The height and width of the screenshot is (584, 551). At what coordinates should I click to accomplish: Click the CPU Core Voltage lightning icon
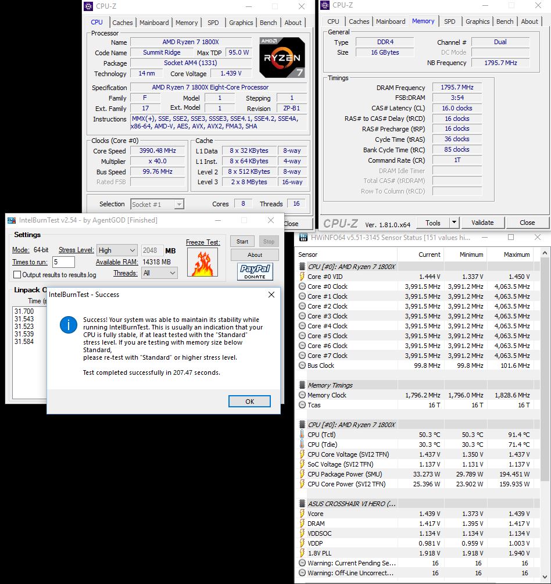[x=302, y=454]
